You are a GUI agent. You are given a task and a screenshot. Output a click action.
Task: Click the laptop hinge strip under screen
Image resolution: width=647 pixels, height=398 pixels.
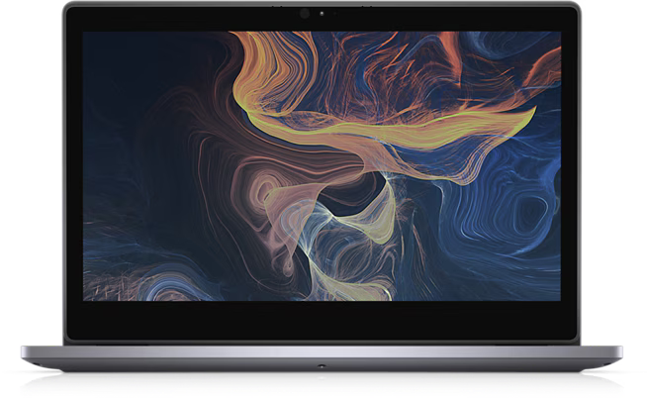pyautogui.click(x=322, y=343)
